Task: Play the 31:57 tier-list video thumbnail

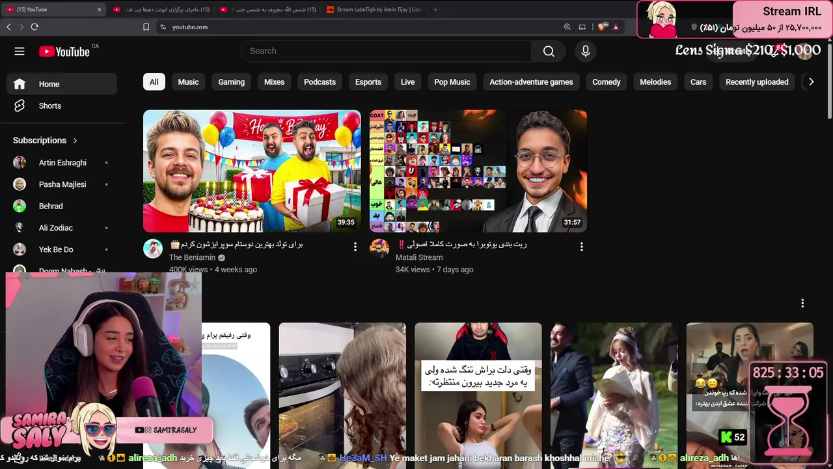Action: coord(478,171)
